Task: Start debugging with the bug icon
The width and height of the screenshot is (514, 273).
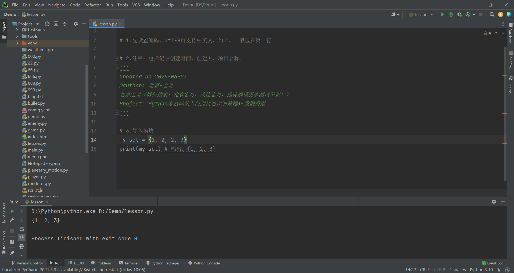Action: [451, 14]
